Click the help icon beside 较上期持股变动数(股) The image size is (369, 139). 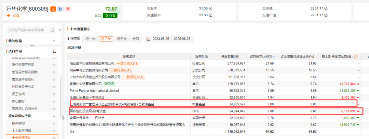[x=356, y=57]
